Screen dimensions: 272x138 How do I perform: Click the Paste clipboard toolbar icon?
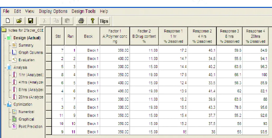(67, 21)
